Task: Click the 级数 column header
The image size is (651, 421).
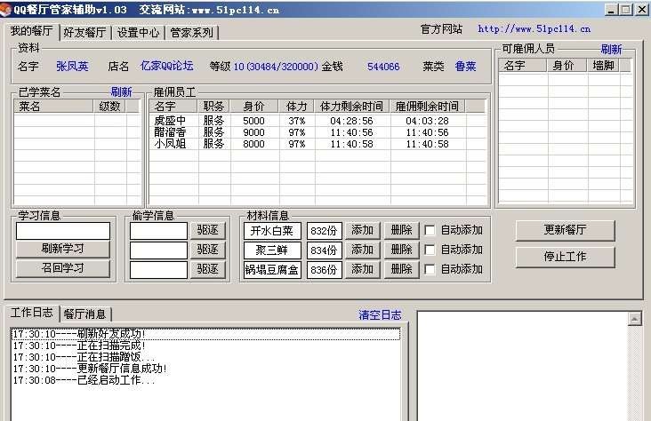Action: coord(109,107)
